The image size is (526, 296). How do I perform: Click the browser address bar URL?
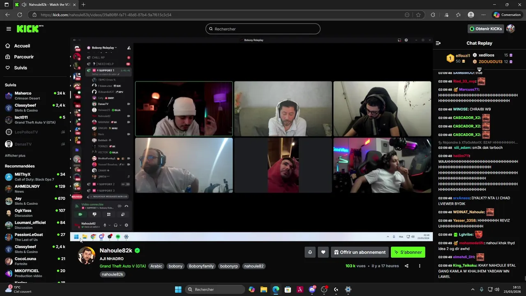coord(106,15)
